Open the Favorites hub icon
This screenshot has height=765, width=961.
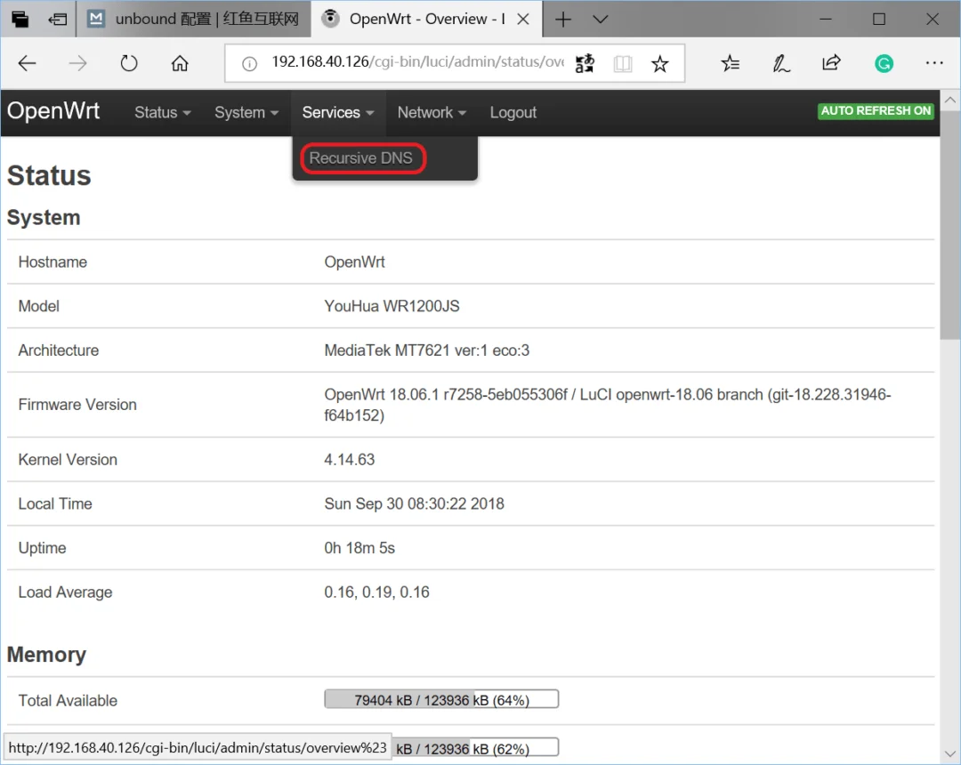(x=730, y=63)
